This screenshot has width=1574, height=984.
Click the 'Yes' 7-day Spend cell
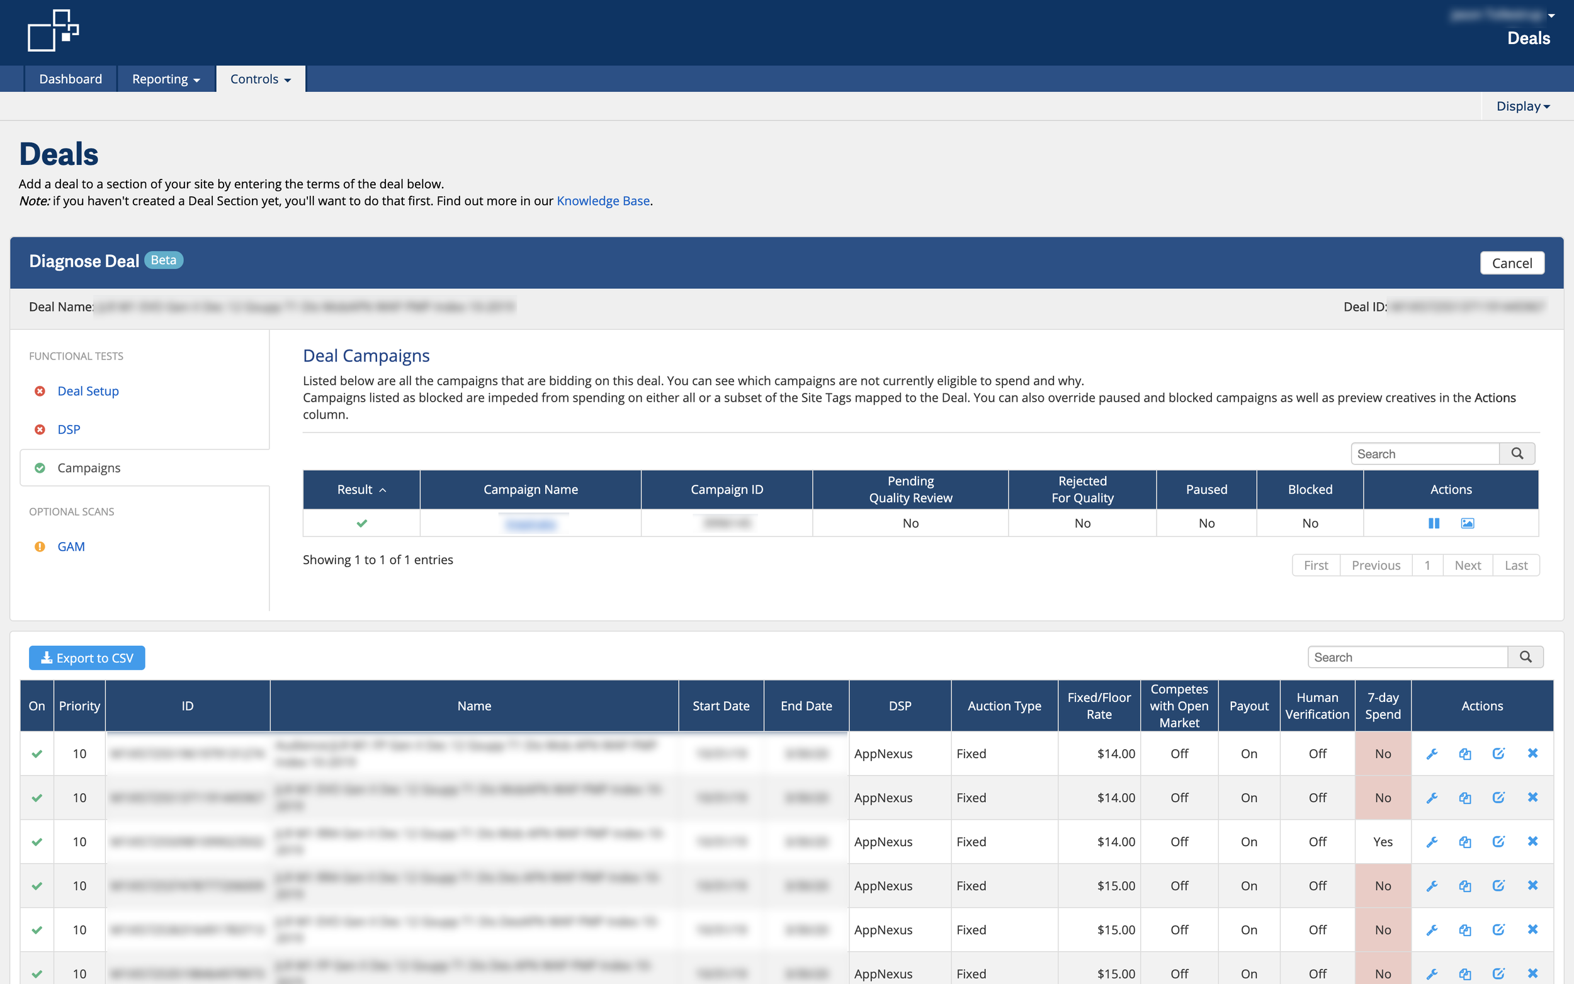(x=1383, y=842)
